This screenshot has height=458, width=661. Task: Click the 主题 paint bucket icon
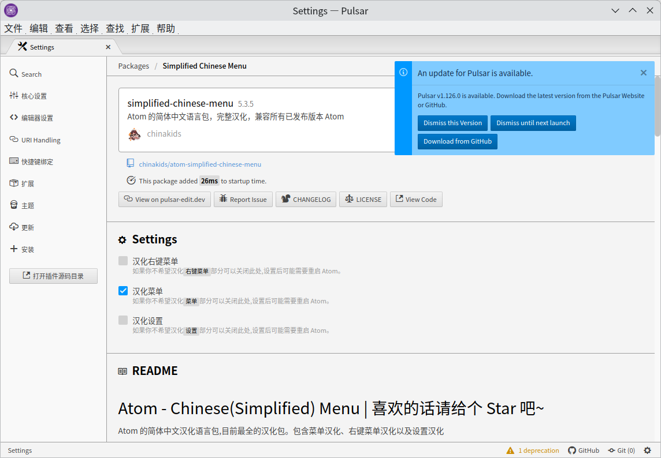(x=14, y=205)
